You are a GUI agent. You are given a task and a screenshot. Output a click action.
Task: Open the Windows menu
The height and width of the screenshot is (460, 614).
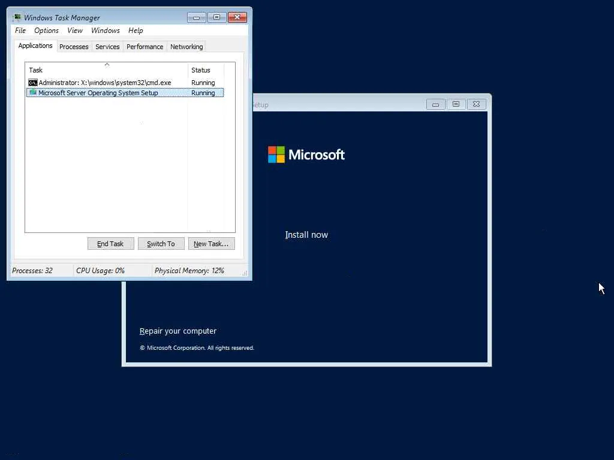coord(106,31)
